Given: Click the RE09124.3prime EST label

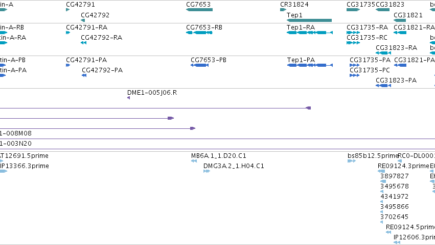Looking at the screenshot, I should point(403,166).
